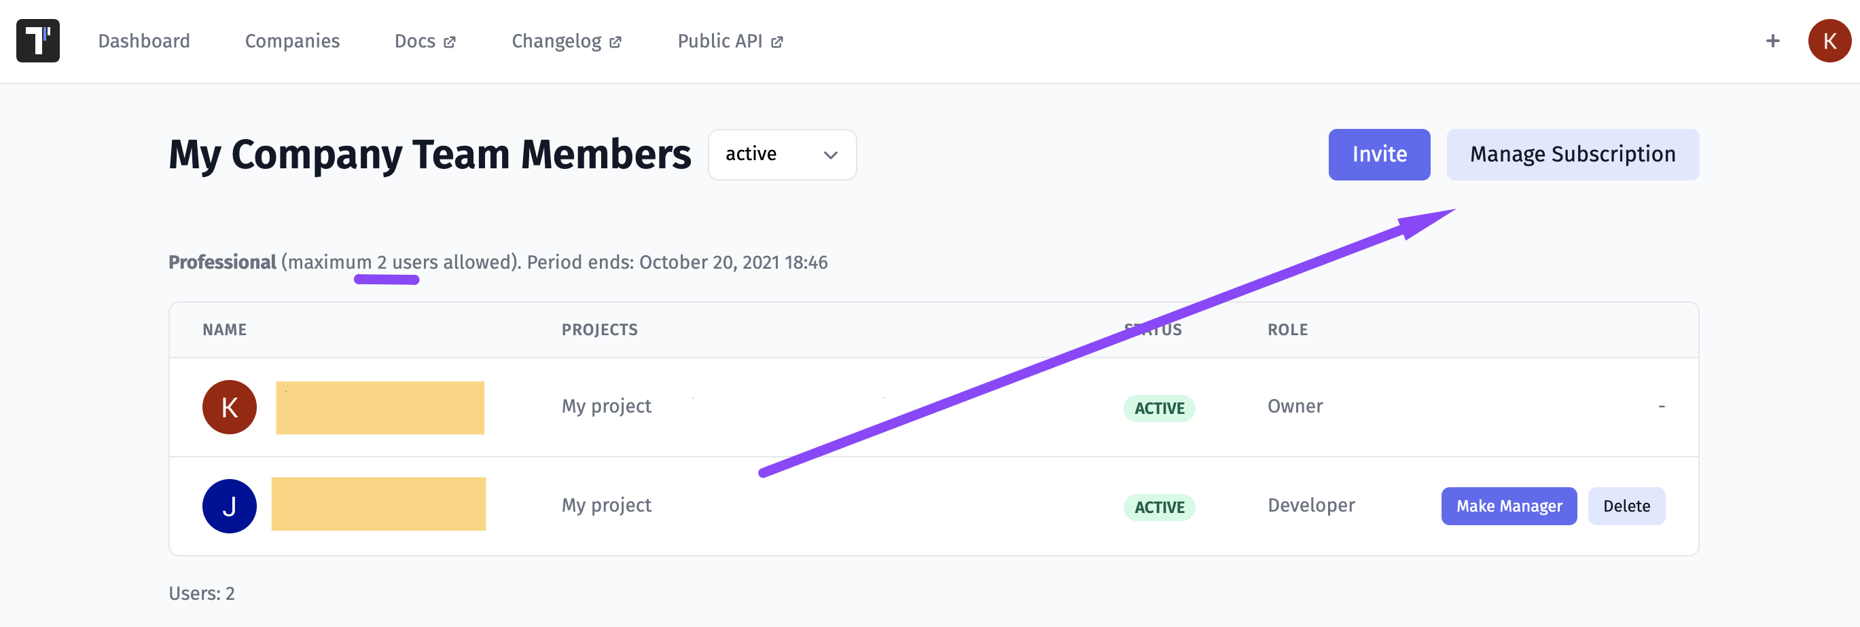Click the plus icon in the header
This screenshot has height=627, width=1860.
coord(1772,41)
